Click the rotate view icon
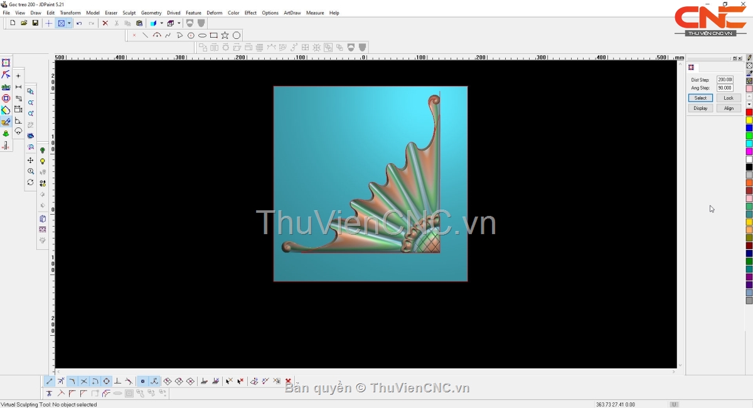The height and width of the screenshot is (408, 753). pos(30,183)
